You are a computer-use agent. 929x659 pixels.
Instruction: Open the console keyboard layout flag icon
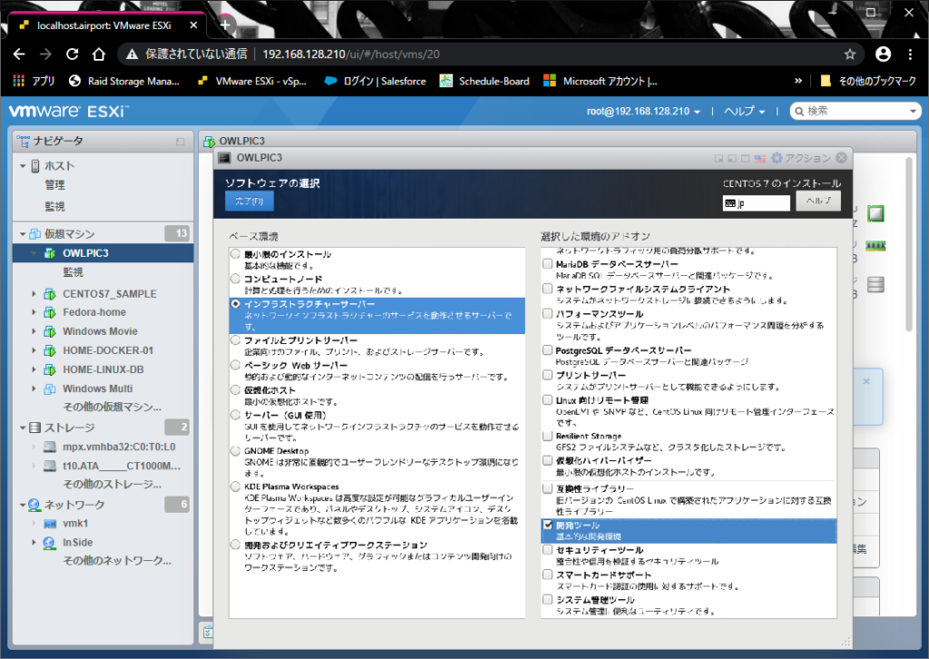pyautogui.click(x=760, y=158)
